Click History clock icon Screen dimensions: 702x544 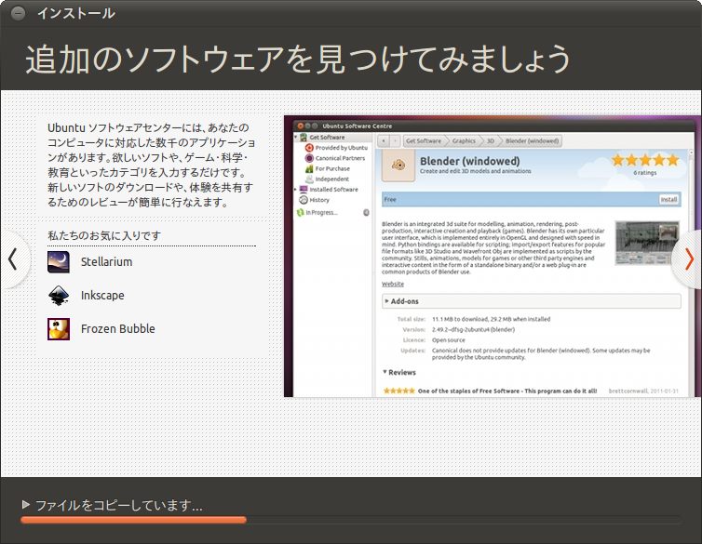point(304,200)
